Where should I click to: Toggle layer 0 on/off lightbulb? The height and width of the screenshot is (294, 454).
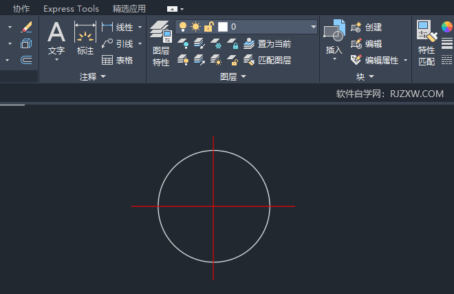(183, 27)
